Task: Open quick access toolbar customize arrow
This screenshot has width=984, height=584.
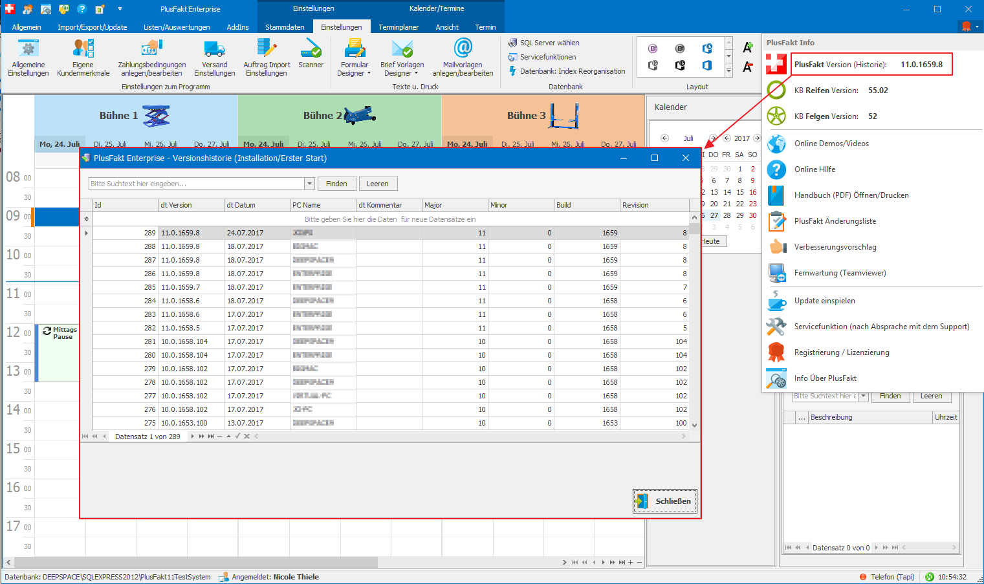Action: 120,9
